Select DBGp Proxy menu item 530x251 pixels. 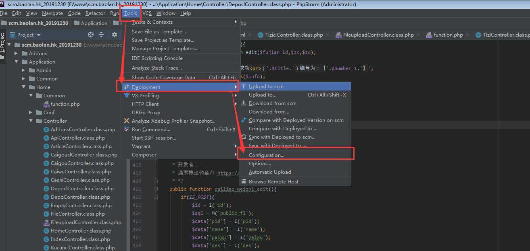[x=180, y=113]
